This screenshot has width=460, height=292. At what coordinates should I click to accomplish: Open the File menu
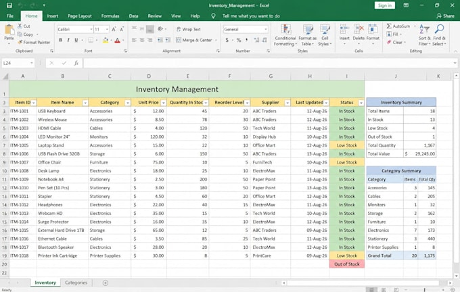pos(10,16)
